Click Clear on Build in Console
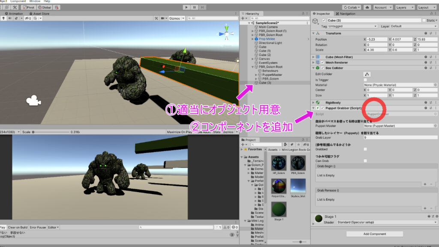The image size is (439, 247). click(x=17, y=227)
